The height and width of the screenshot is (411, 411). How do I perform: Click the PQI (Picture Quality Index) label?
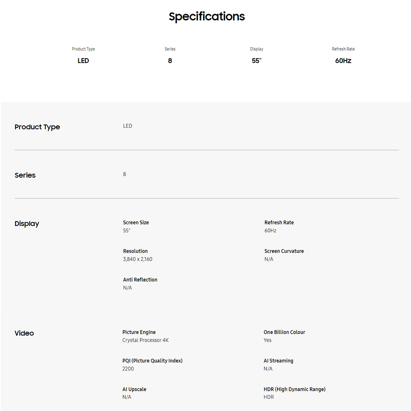[152, 361]
